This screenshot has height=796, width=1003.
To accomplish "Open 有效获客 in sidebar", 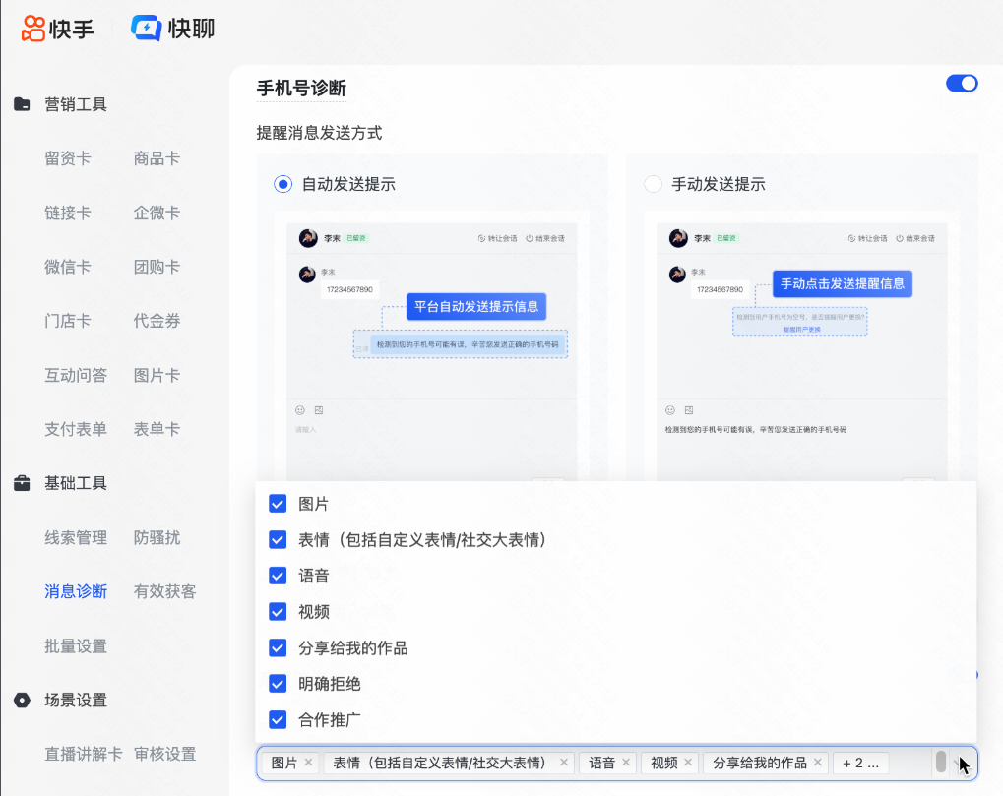I will [x=164, y=591].
